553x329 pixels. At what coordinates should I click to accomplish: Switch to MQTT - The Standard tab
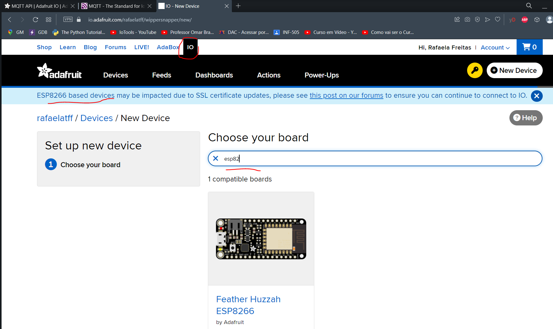[x=114, y=6]
